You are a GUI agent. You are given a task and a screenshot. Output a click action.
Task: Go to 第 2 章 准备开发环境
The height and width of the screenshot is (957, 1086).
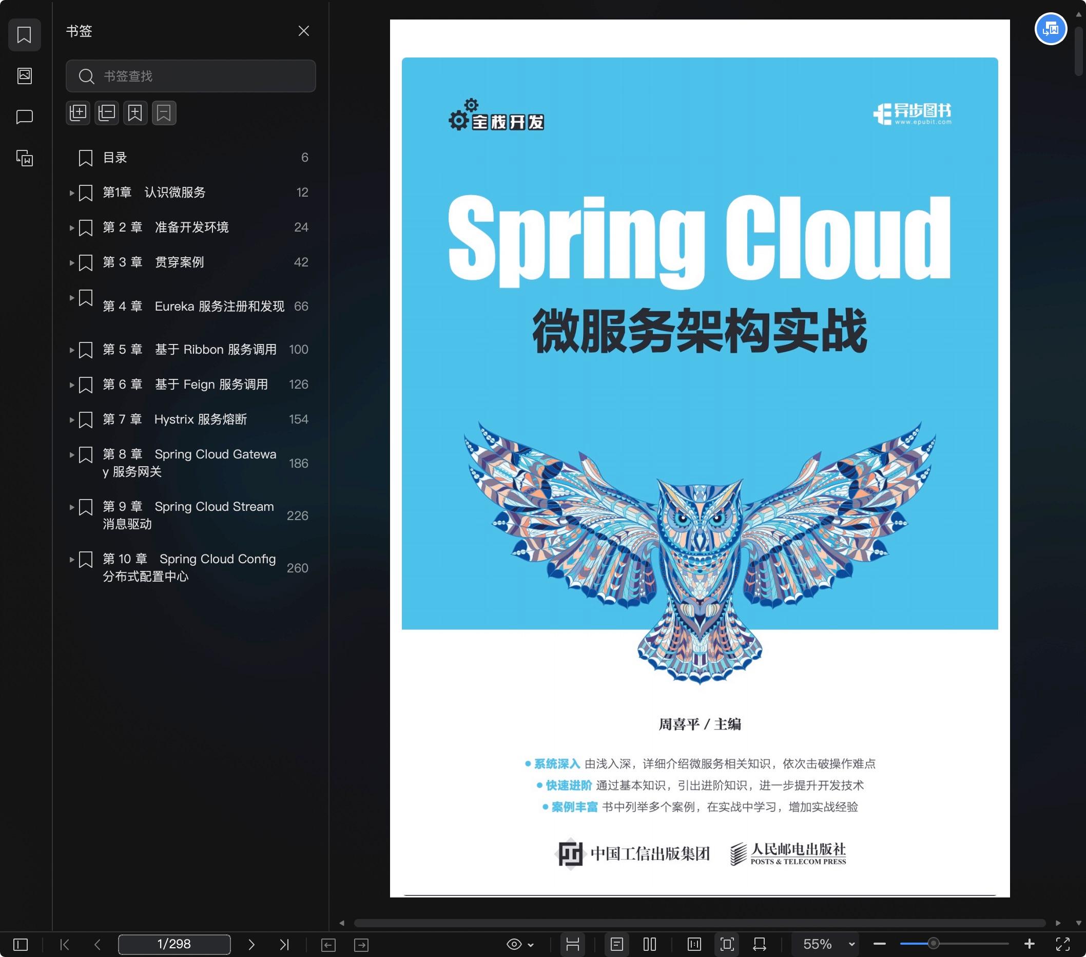(x=166, y=227)
